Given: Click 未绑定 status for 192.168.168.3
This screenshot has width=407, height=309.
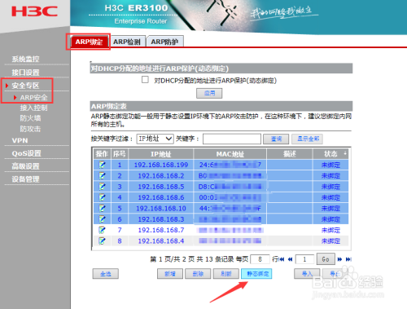Looking at the screenshot, I should (x=330, y=219).
